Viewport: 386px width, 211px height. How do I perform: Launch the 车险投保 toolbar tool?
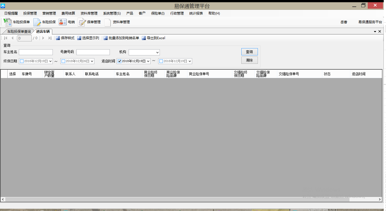45,22
